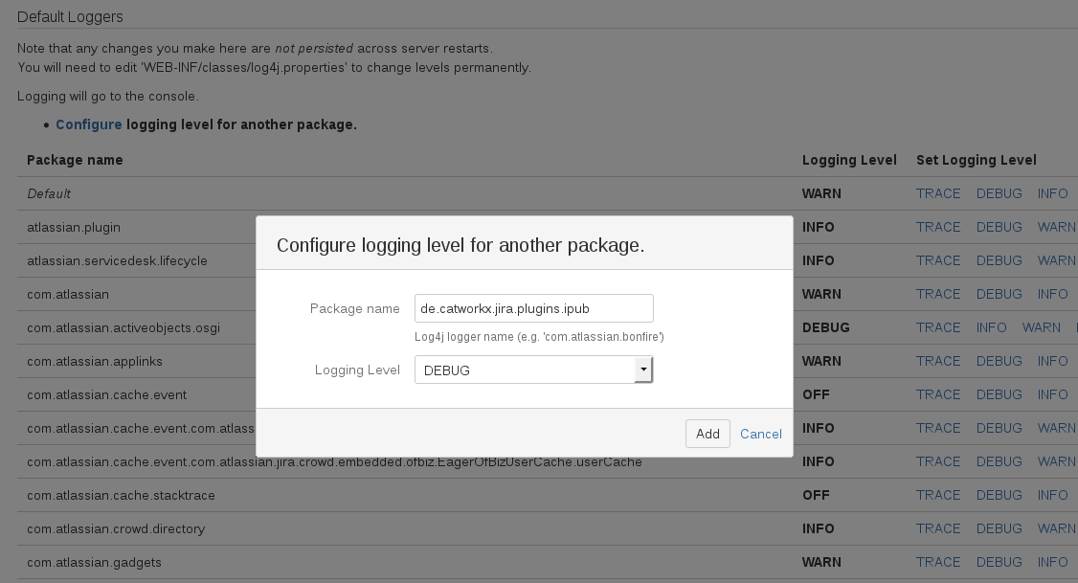Set com.atlassian.gadgets logger to DEBUG
Viewport: 1078px width, 583px height.
(x=999, y=562)
